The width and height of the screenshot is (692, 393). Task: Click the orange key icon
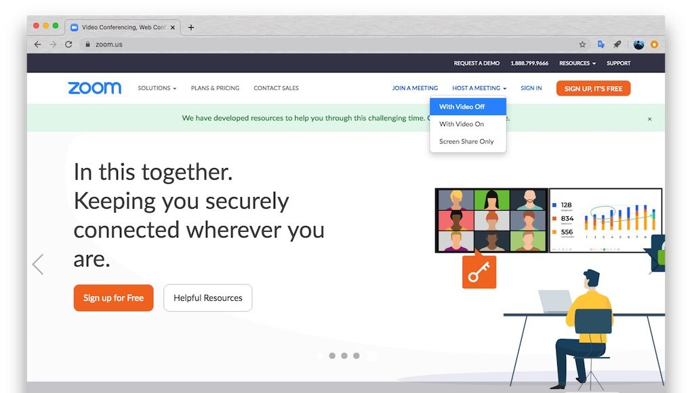click(479, 272)
